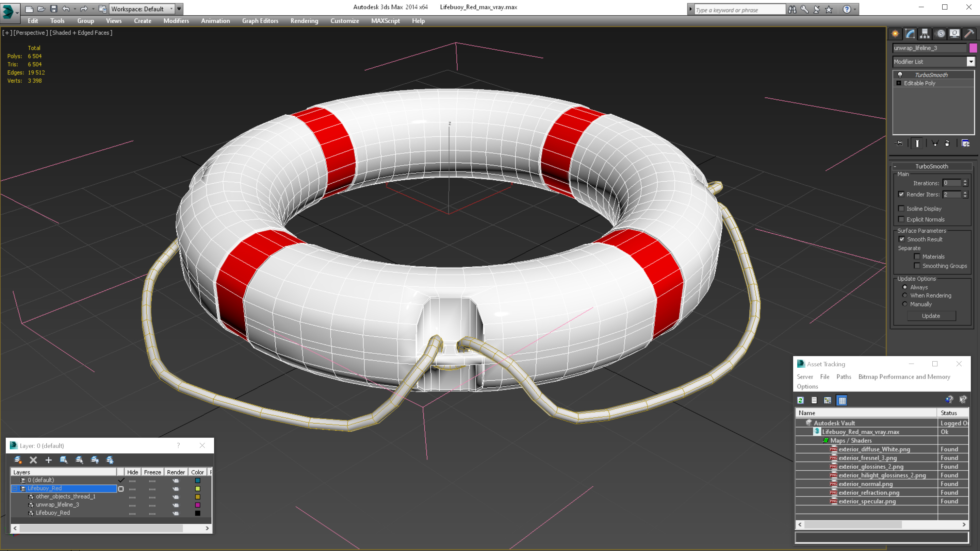
Task: Open the Create command panel tab
Action: (895, 34)
